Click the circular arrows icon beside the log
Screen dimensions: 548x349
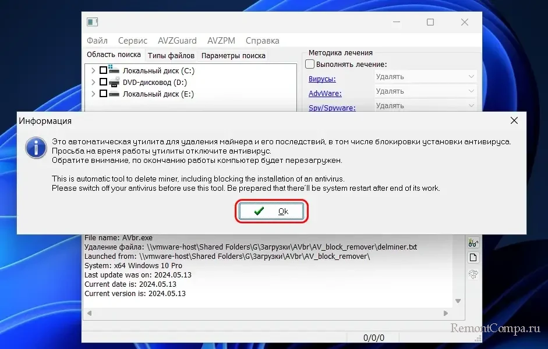pos(473,273)
